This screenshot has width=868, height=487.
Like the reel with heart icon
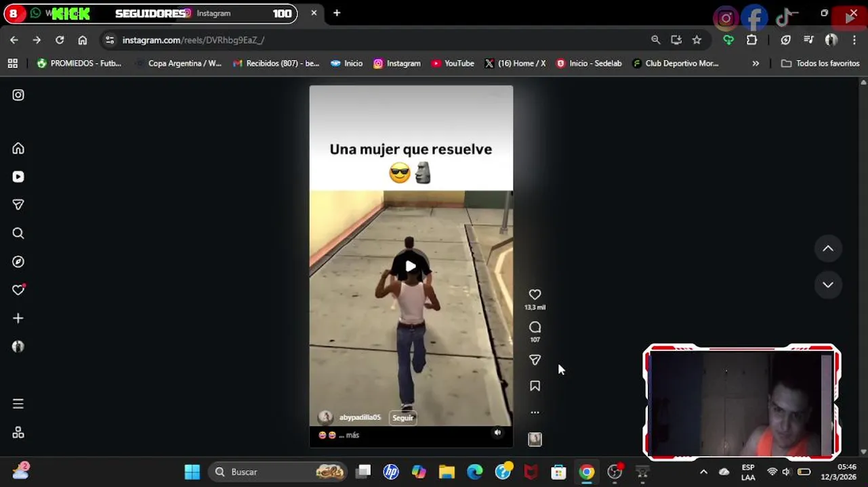tap(535, 294)
